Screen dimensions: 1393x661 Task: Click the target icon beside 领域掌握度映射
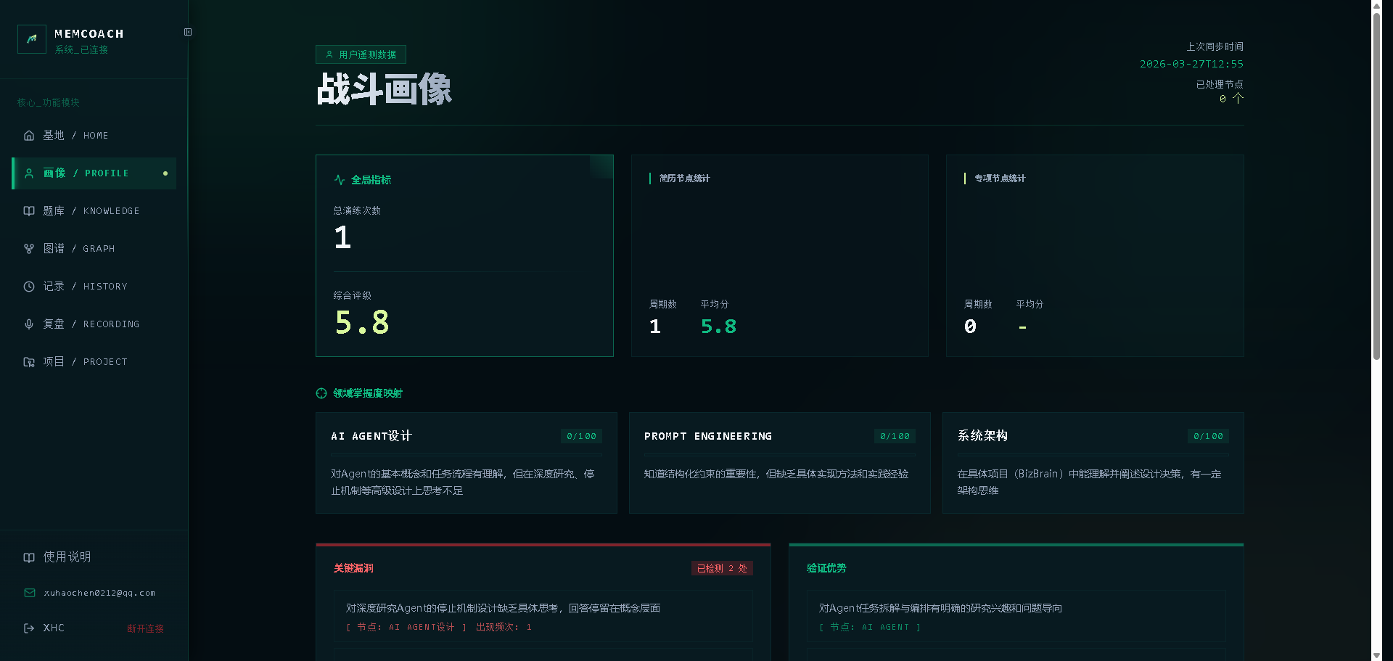click(321, 393)
